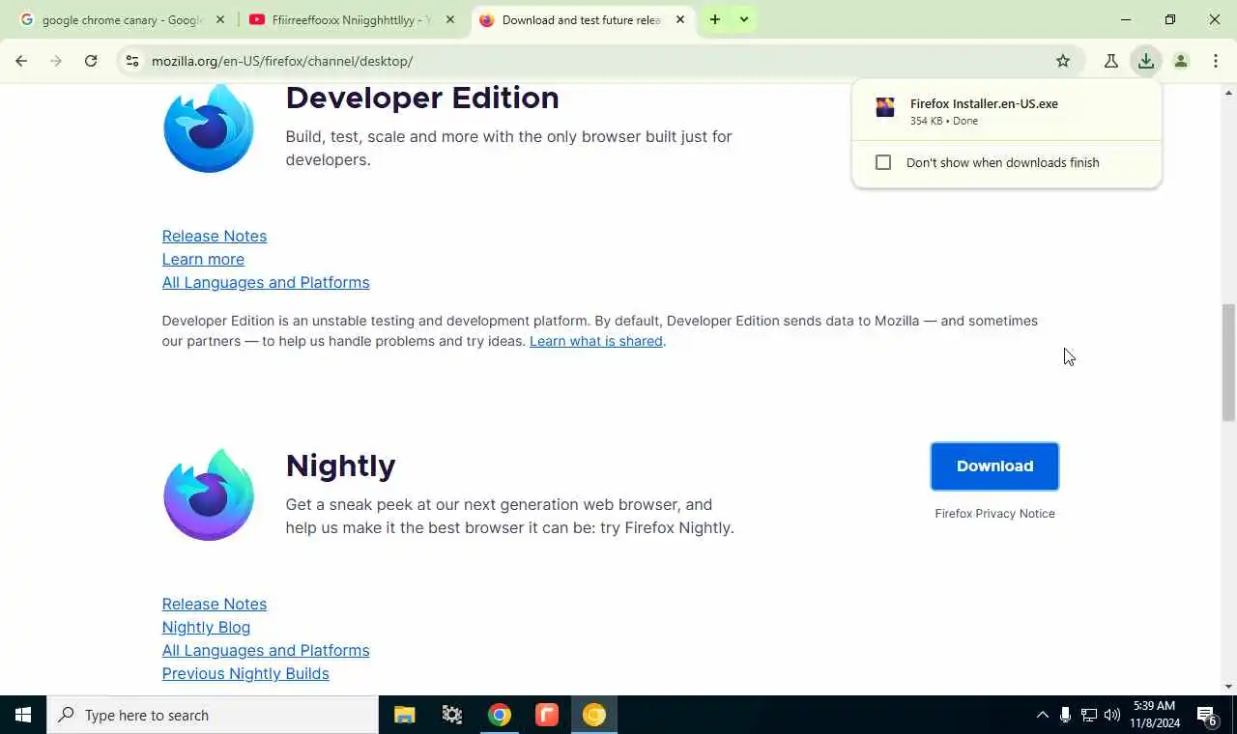Click the scrollbar down arrow

1228,687
